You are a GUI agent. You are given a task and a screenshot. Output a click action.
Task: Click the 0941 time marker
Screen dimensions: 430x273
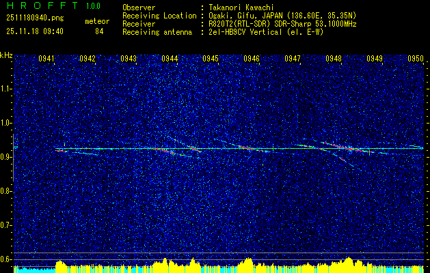point(46,58)
